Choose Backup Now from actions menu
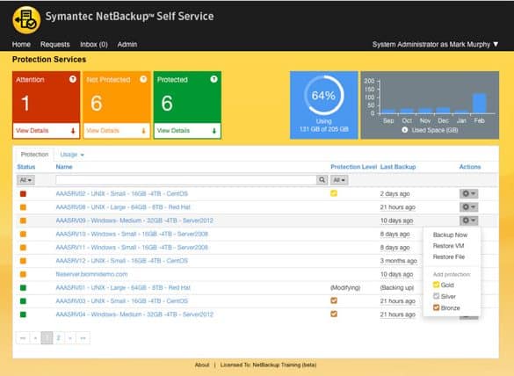The width and height of the screenshot is (514, 376). click(450, 235)
